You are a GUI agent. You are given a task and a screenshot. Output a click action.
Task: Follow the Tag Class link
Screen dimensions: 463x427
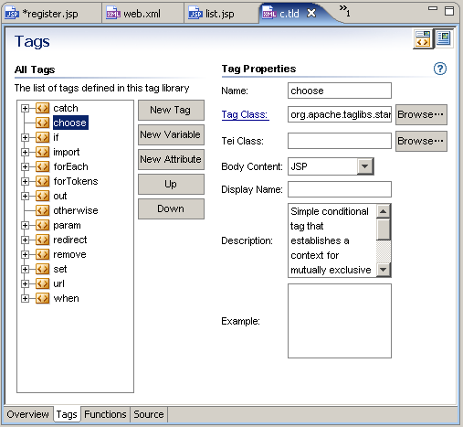(x=245, y=114)
